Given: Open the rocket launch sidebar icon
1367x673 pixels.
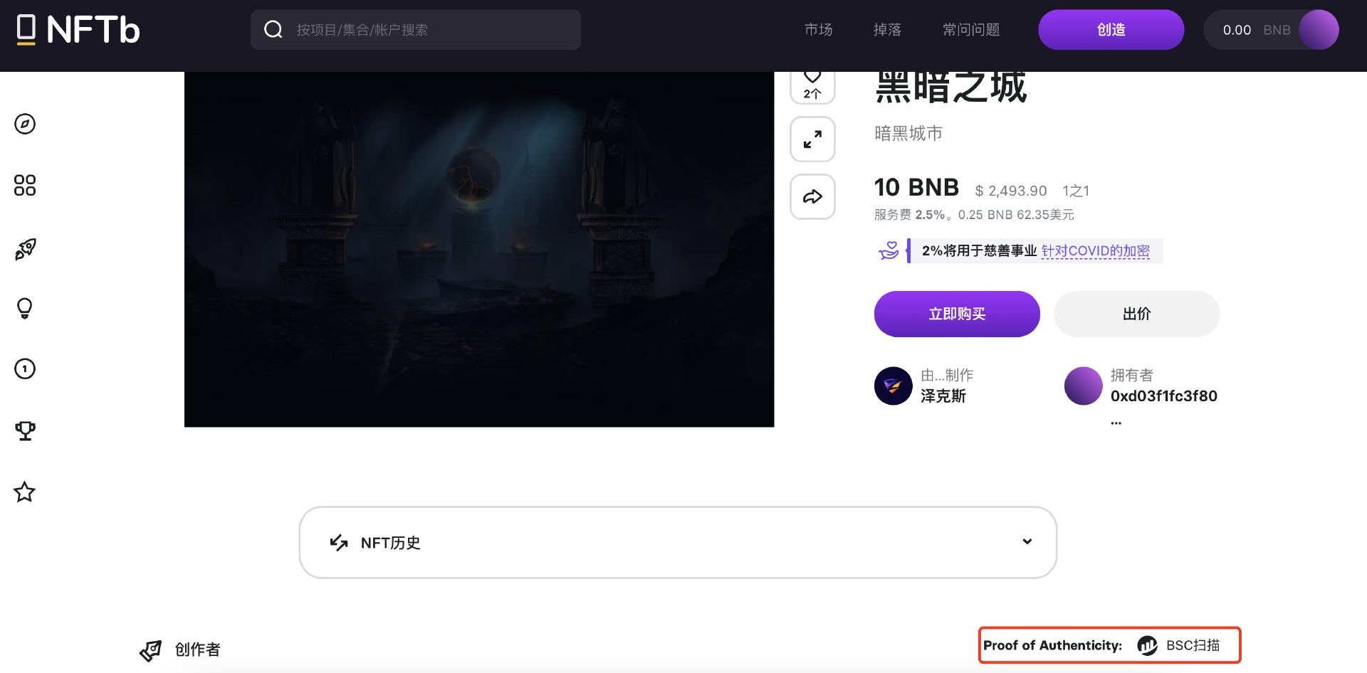Looking at the screenshot, I should point(25,249).
